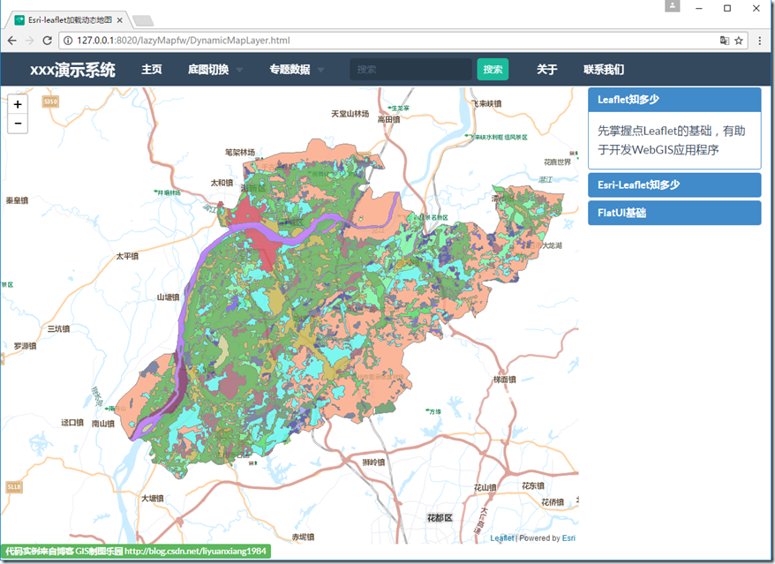Click the 花鹿世界 label on the map
This screenshot has width=775, height=564.
coord(557,162)
